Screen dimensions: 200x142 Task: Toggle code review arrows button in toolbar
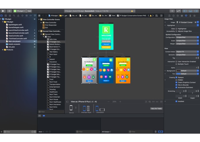coord(178,11)
